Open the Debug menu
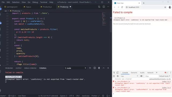172x97 pixels. (x=35, y=2)
